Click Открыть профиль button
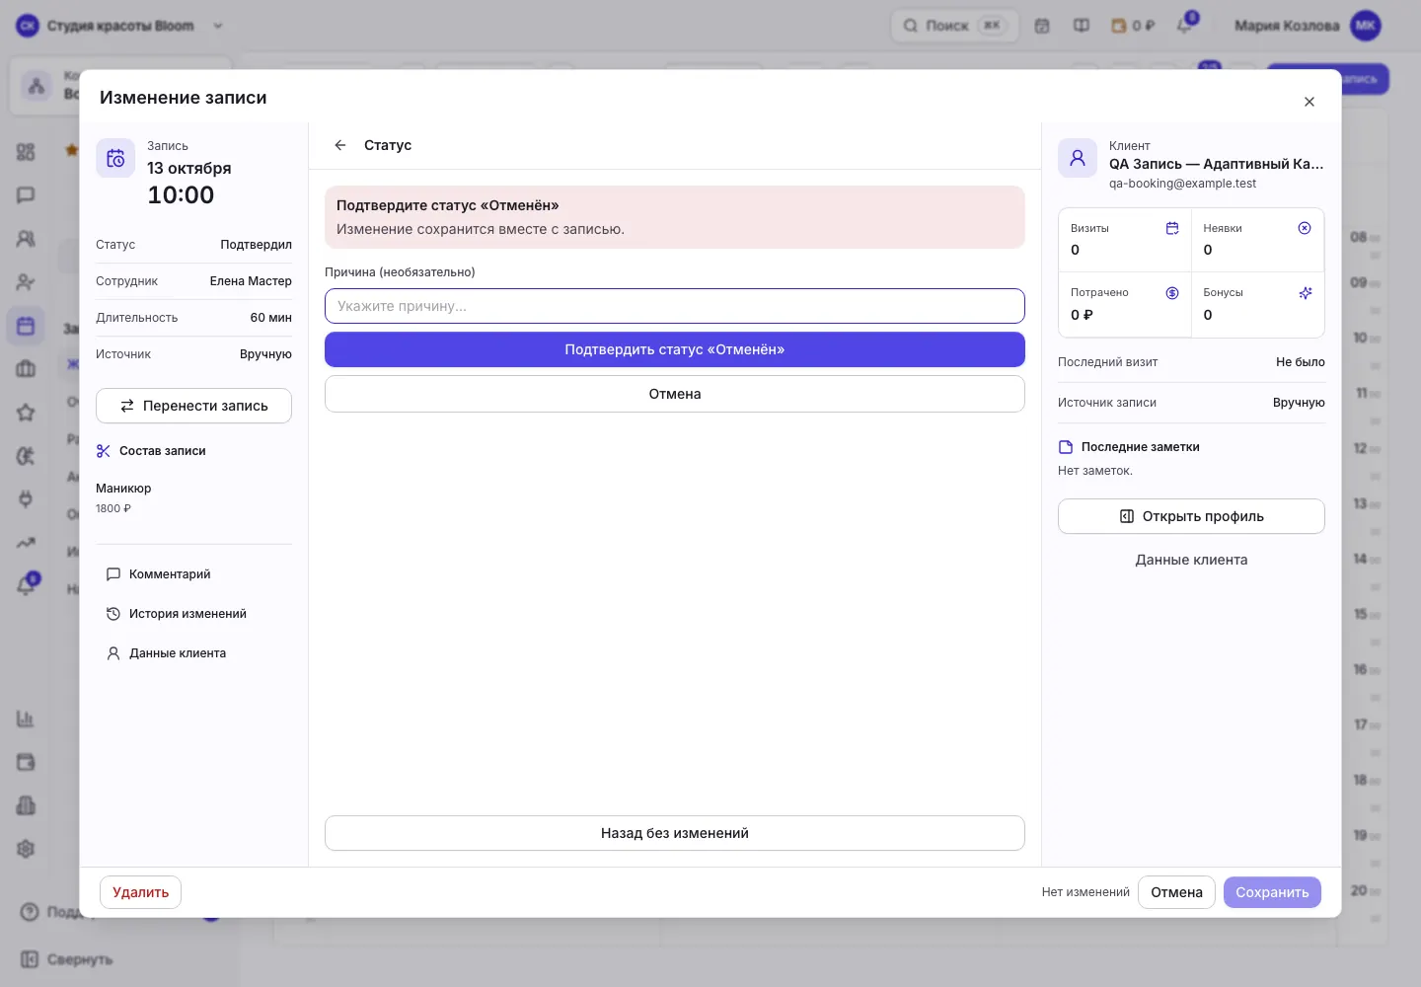The height and width of the screenshot is (987, 1421). pyautogui.click(x=1191, y=516)
